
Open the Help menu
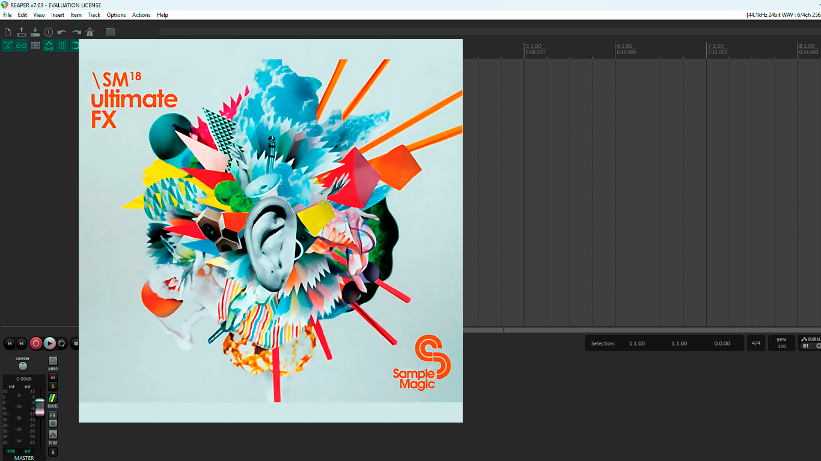[162, 15]
